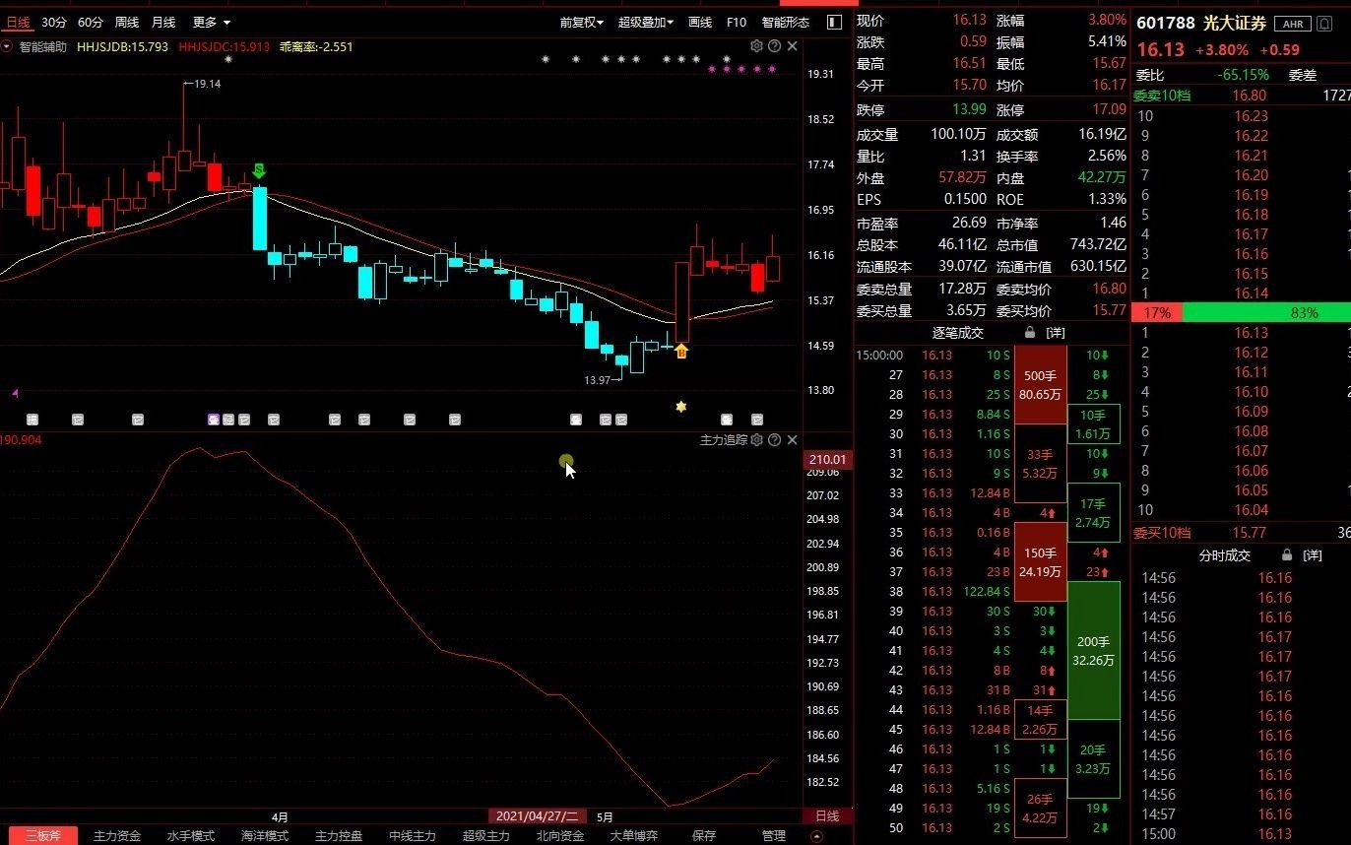
Task: Expand bottom indicator tabs with round arrow
Action: click(x=816, y=836)
